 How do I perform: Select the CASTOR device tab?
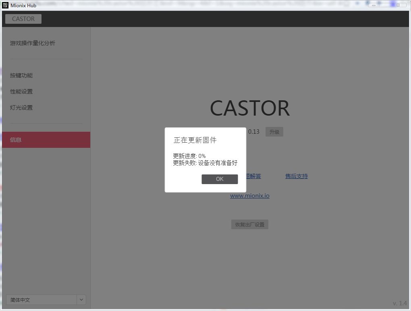coord(23,19)
